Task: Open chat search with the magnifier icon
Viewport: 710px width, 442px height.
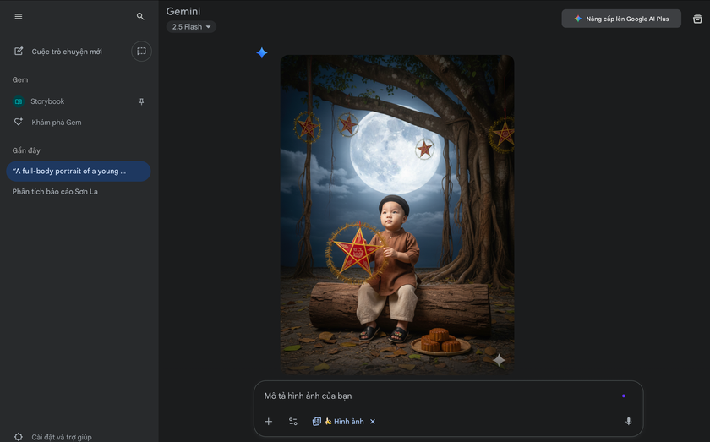Action: point(140,16)
